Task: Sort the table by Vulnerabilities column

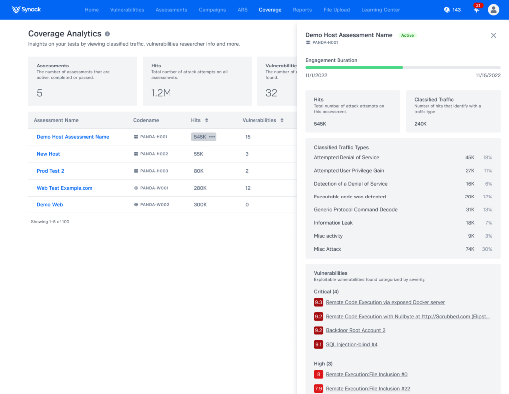Action: [282, 120]
